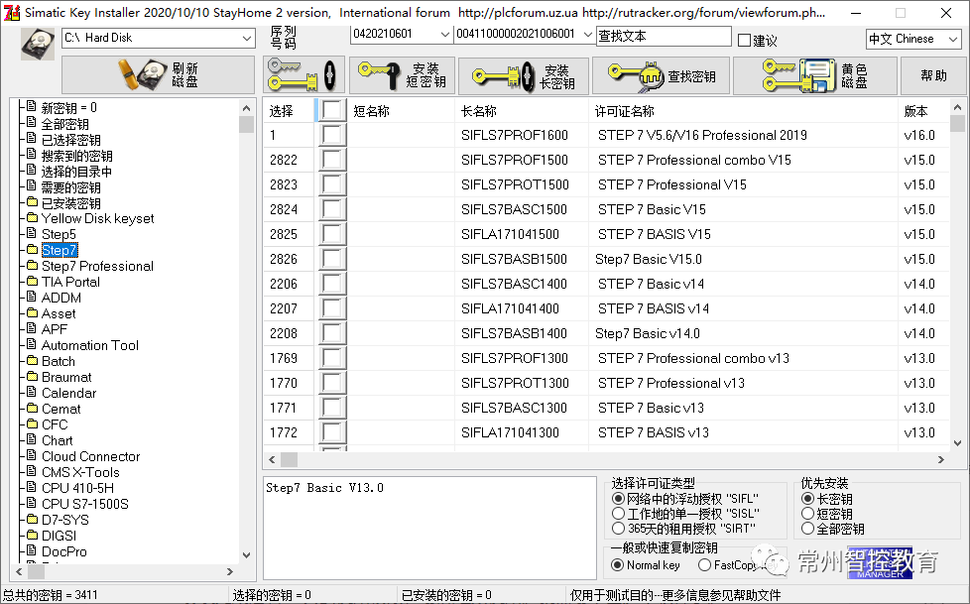Select floating license "SIFL" radio

(x=618, y=498)
